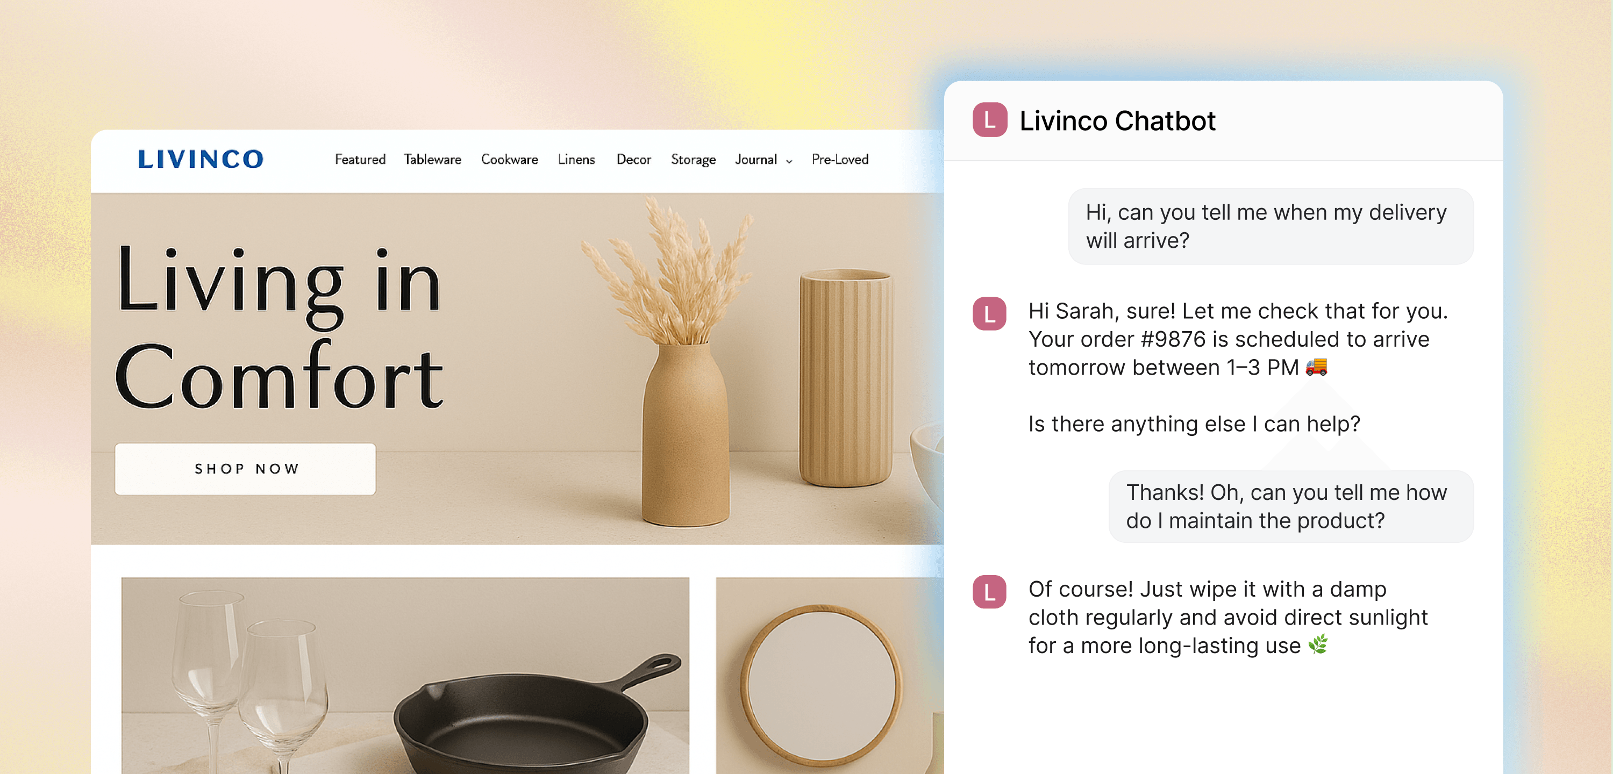Click the leaf emoji in last message
The height and width of the screenshot is (774, 1613).
pyautogui.click(x=1318, y=644)
